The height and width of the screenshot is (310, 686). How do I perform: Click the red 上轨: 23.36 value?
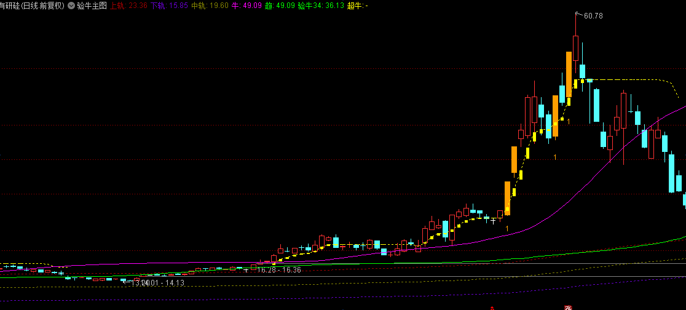(x=128, y=6)
